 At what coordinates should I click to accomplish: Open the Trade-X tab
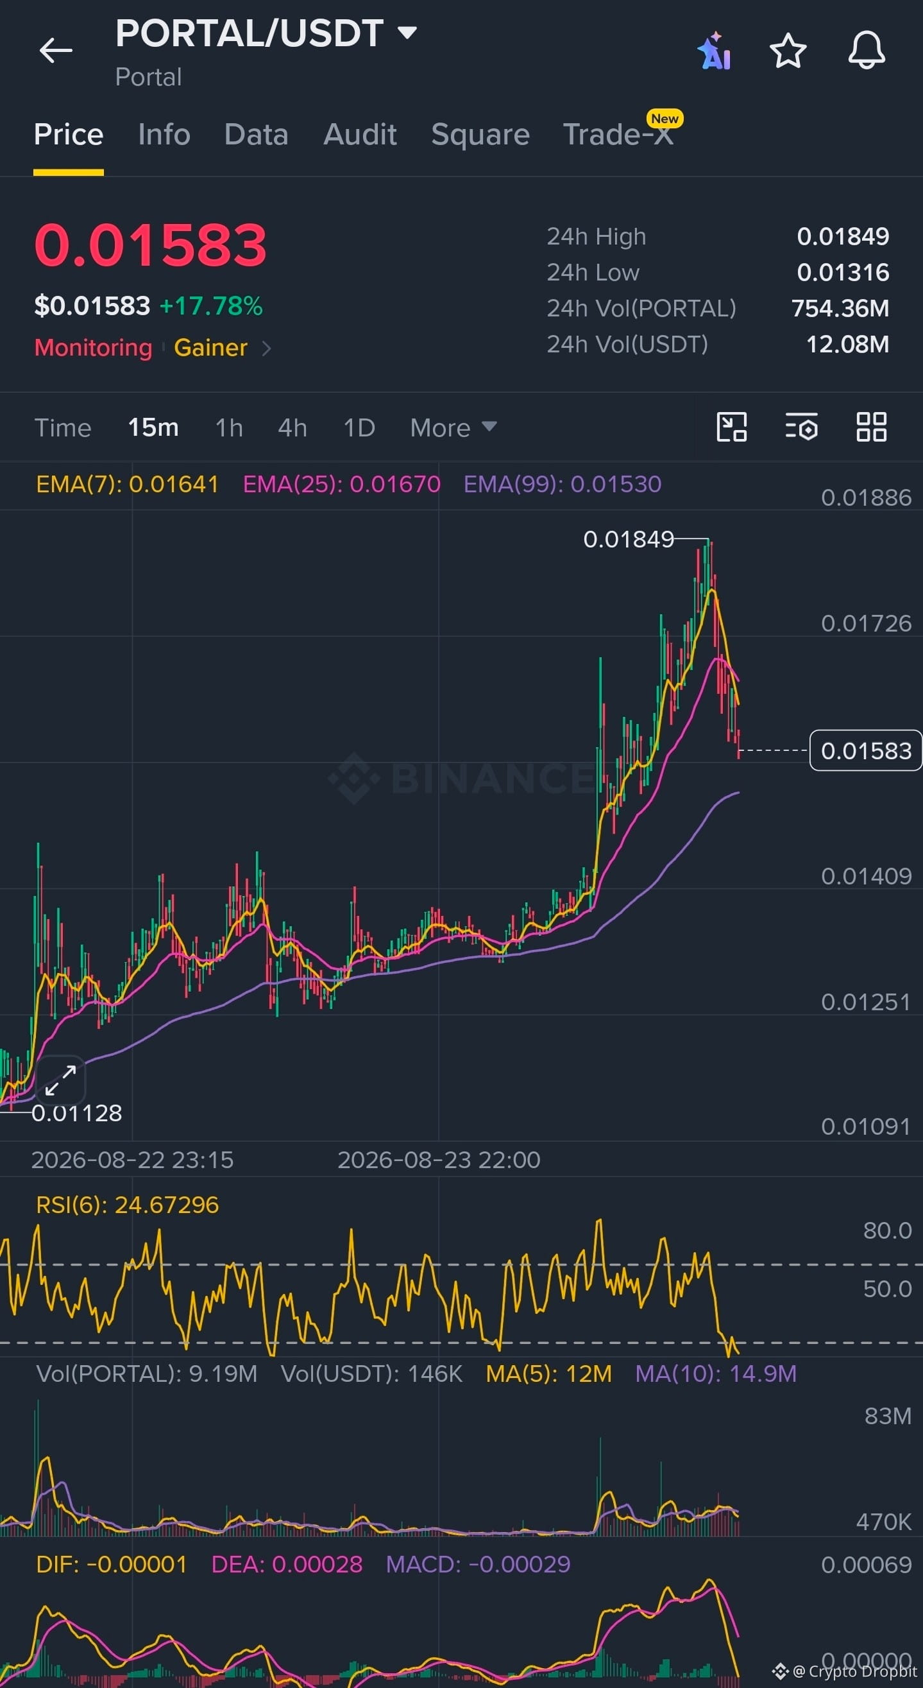point(618,134)
